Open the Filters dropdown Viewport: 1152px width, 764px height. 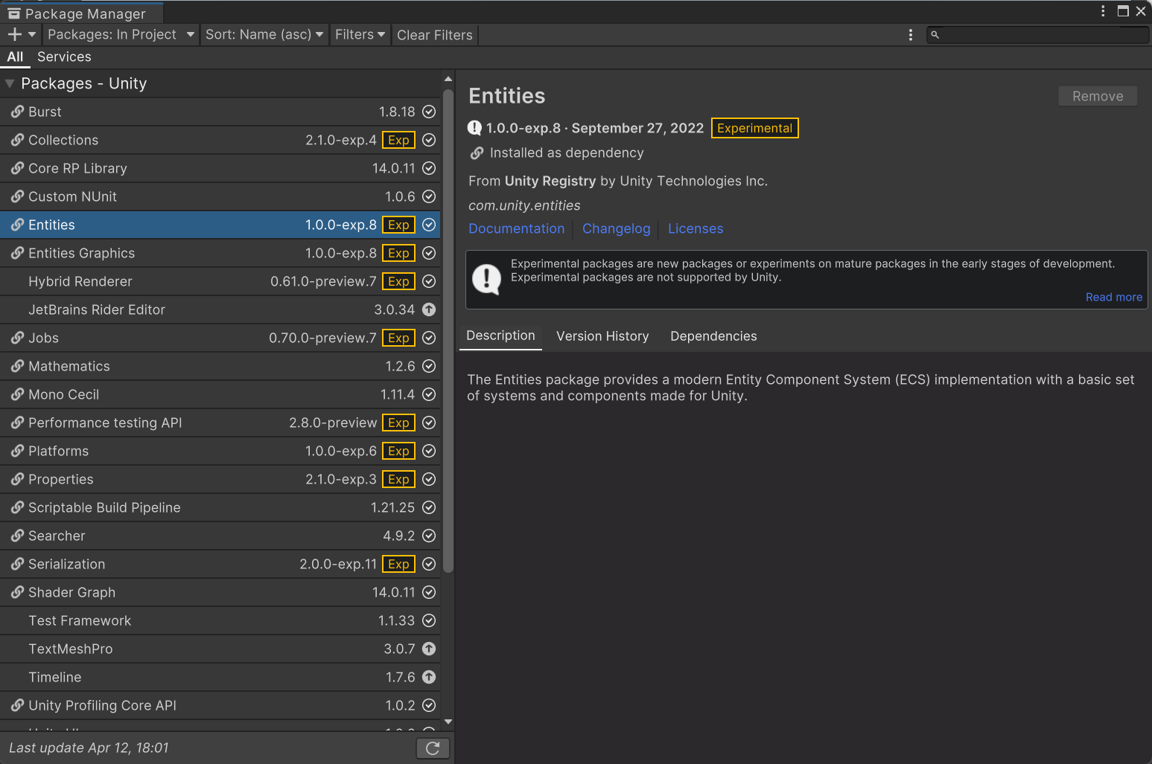click(x=360, y=34)
